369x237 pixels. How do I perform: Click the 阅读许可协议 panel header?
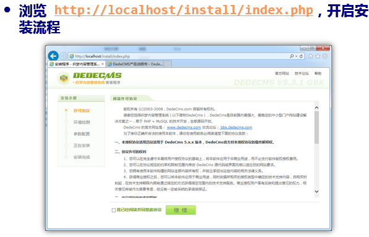[x=125, y=99]
